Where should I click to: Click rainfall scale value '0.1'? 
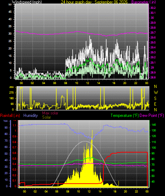pos(15,180)
